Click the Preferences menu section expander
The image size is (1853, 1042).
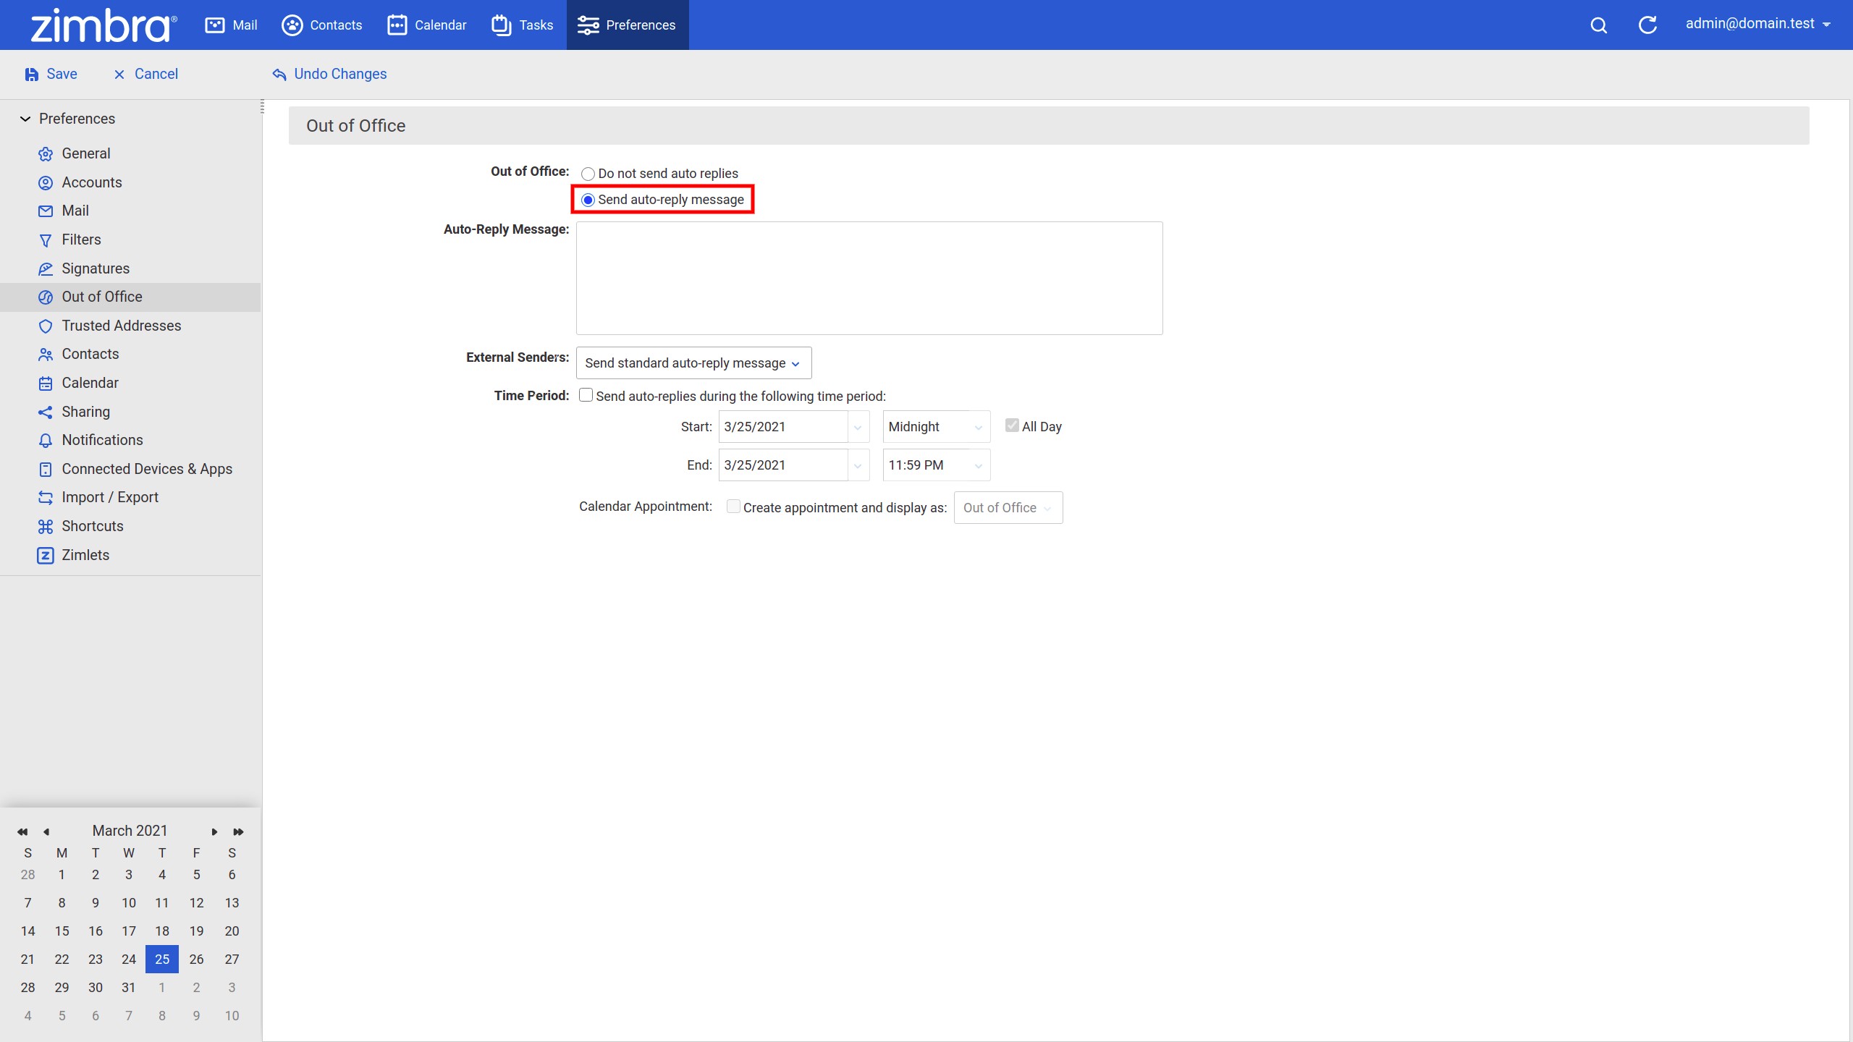coord(25,119)
